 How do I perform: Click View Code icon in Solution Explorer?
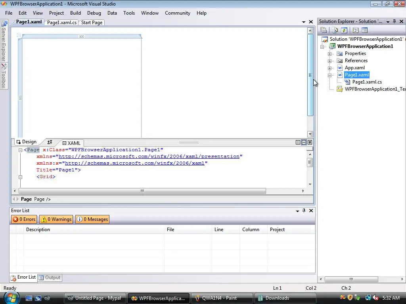click(x=356, y=30)
